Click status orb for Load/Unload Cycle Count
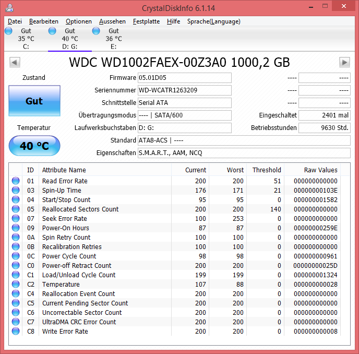 click(16, 275)
